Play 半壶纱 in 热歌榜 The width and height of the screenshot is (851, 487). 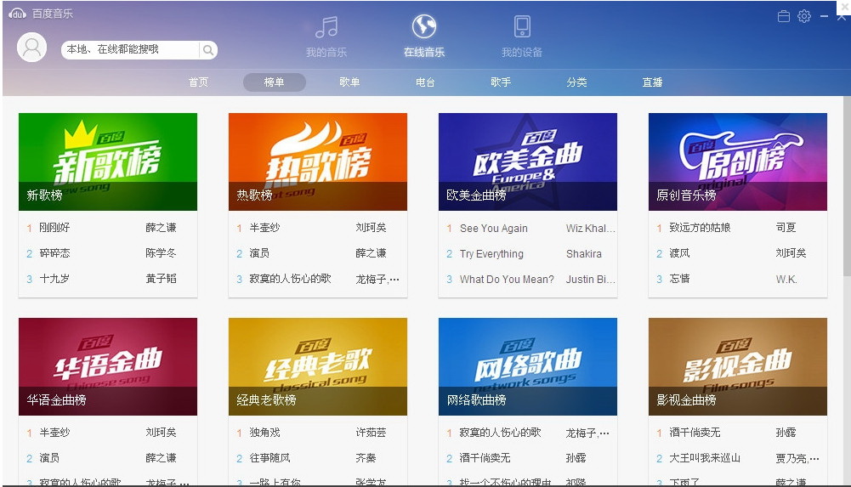coord(264,228)
